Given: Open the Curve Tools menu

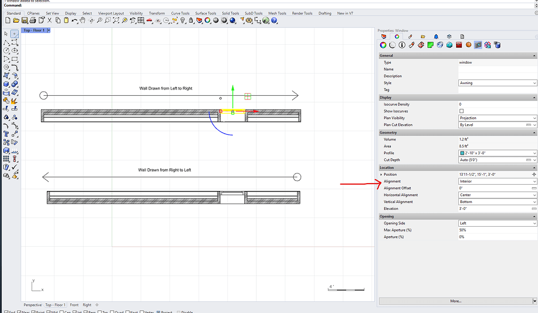Looking at the screenshot, I should point(180,13).
